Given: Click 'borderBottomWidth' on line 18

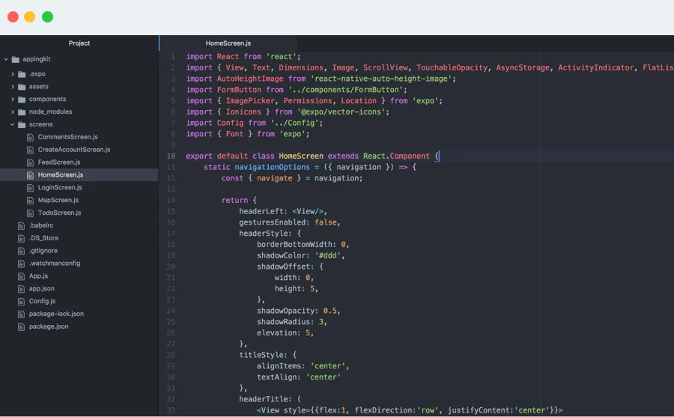Looking at the screenshot, I should pos(294,245).
